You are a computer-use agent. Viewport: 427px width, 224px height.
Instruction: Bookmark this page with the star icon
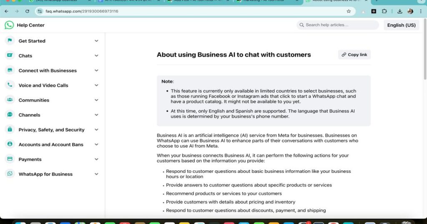pyautogui.click(x=349, y=11)
